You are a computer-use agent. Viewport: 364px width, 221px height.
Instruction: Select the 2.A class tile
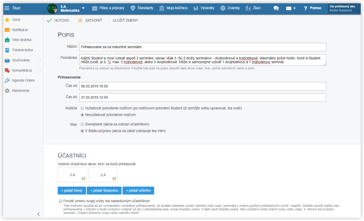click(103, 175)
